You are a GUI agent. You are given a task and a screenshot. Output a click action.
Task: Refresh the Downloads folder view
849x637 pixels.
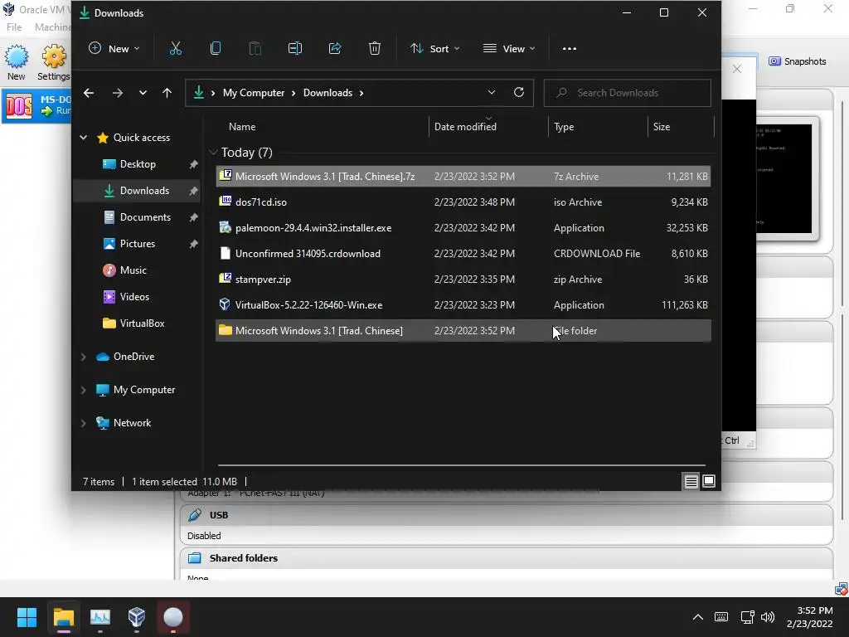[x=519, y=93]
